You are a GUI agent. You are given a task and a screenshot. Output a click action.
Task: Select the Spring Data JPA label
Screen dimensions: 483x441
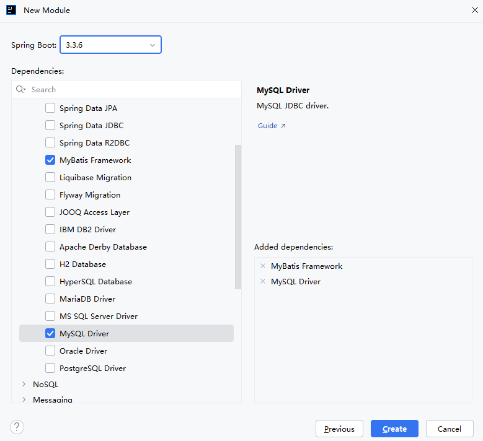pyautogui.click(x=89, y=108)
